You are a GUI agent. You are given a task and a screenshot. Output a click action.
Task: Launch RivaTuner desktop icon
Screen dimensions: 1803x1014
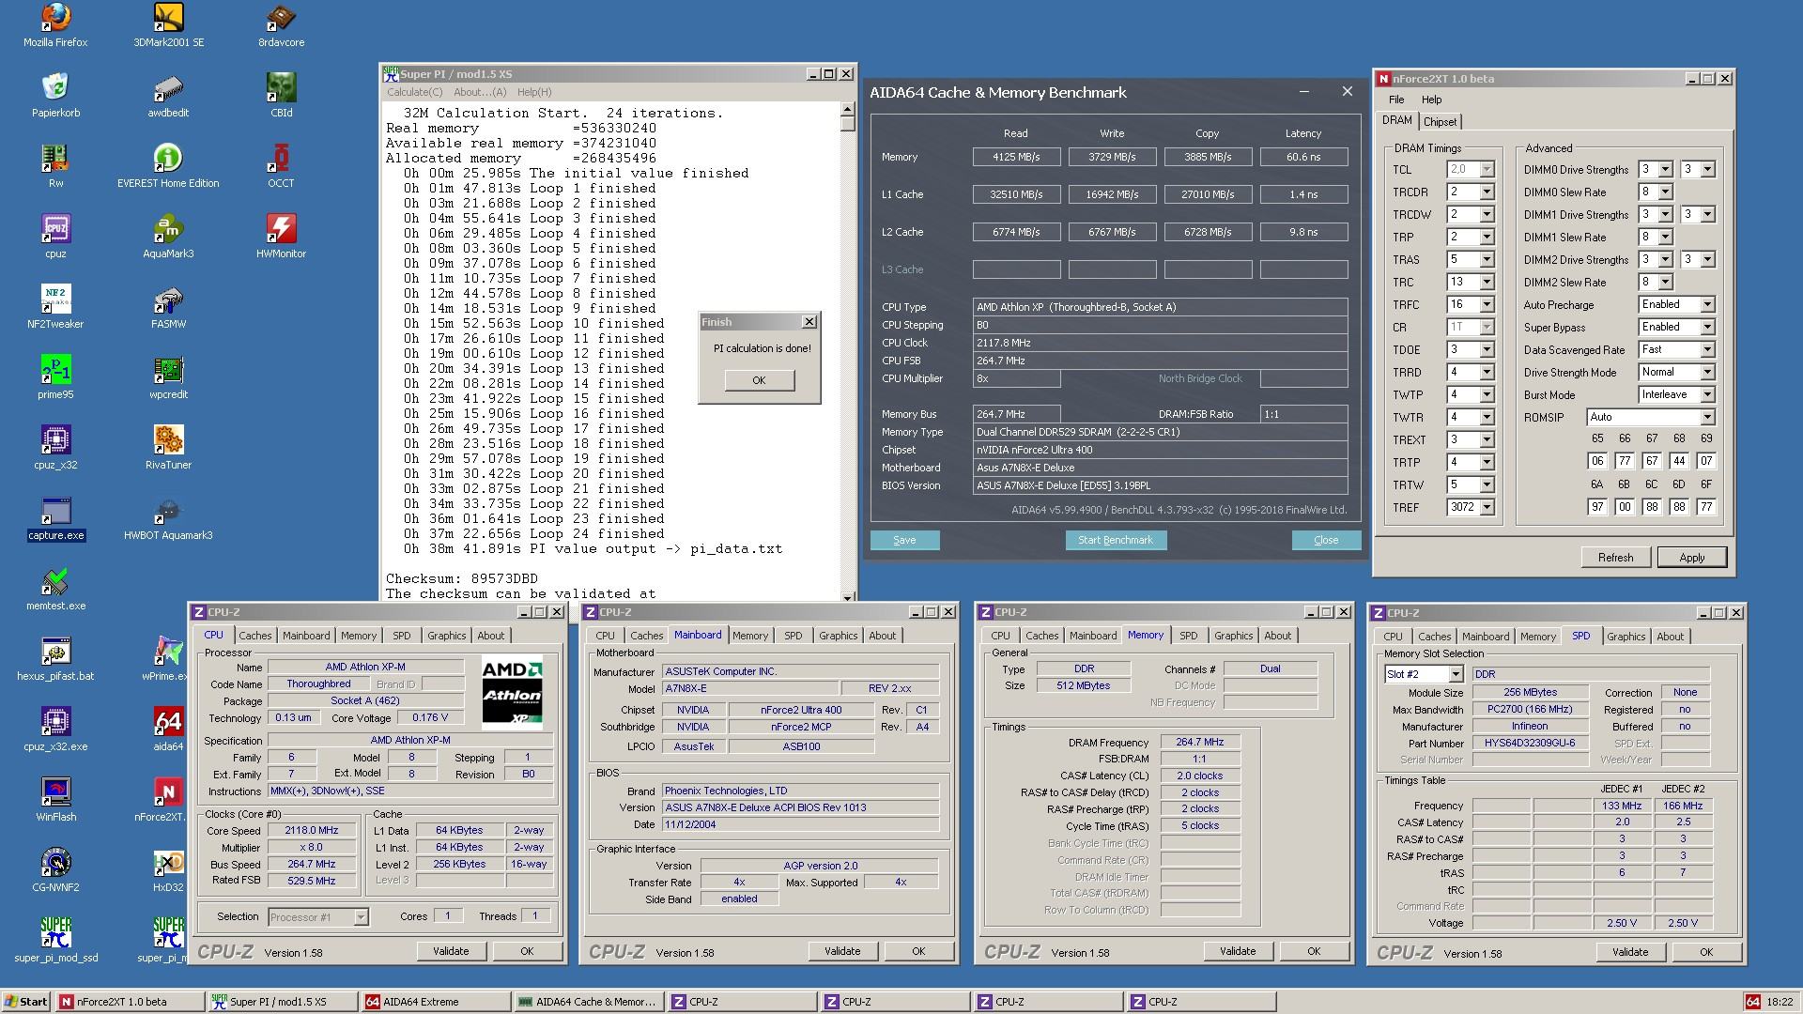click(x=168, y=449)
